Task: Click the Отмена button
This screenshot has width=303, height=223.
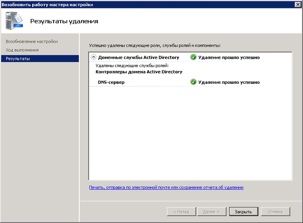Action: [x=275, y=212]
